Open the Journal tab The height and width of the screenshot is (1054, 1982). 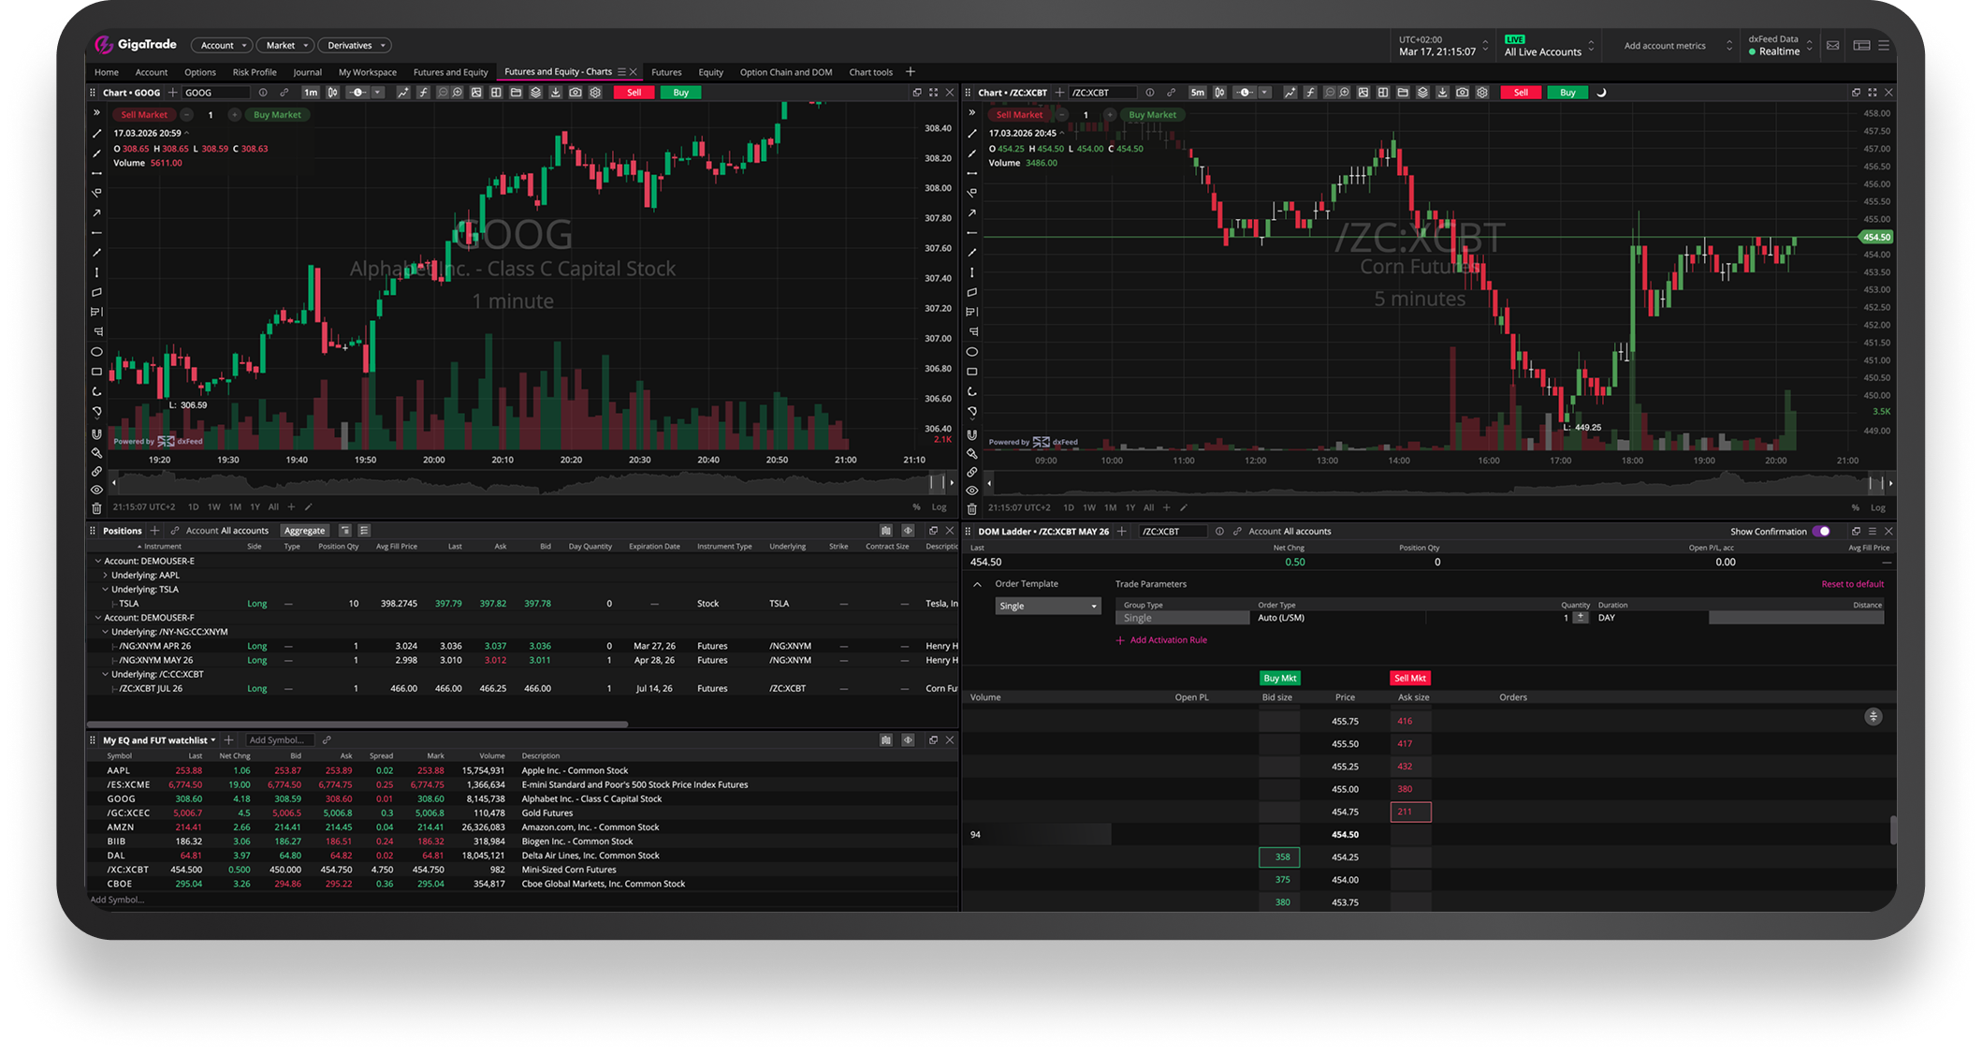[307, 72]
